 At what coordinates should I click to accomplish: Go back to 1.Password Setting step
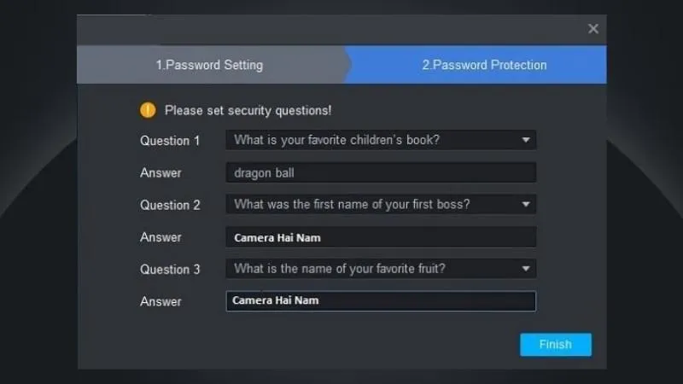[x=209, y=65]
